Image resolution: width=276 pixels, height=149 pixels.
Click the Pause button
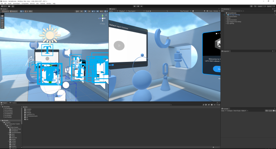click(x=138, y=6)
